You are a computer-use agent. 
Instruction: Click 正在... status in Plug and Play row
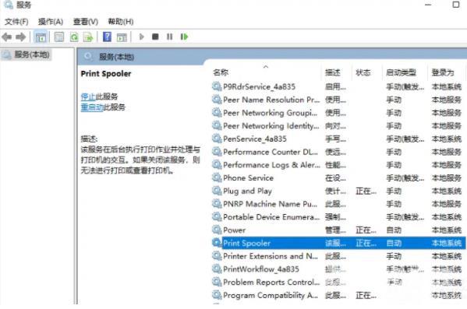pos(366,191)
